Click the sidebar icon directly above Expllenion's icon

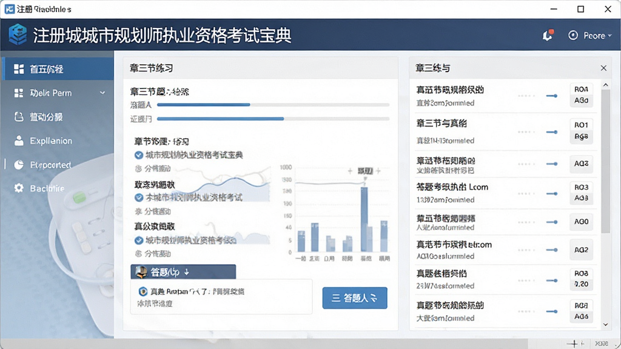[x=19, y=117]
